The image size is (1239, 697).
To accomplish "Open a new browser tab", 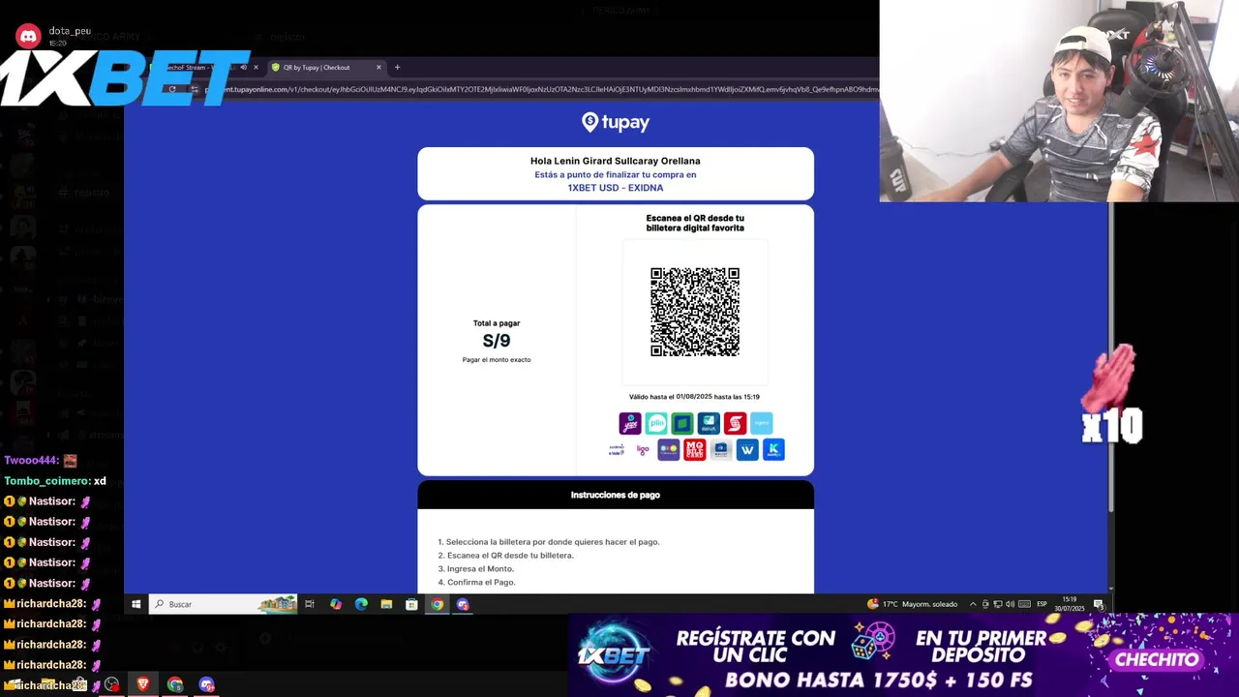I will pyautogui.click(x=397, y=68).
